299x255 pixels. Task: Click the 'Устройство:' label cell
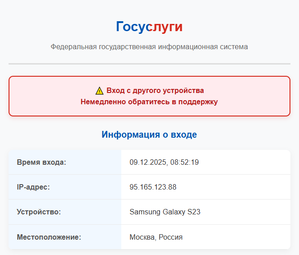point(65,212)
